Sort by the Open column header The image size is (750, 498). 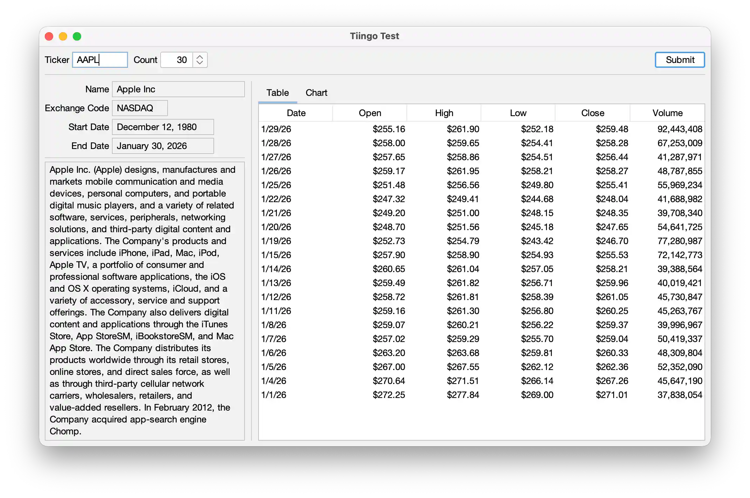click(x=370, y=113)
